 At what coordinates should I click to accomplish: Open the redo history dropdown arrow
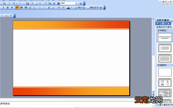point(23,3)
